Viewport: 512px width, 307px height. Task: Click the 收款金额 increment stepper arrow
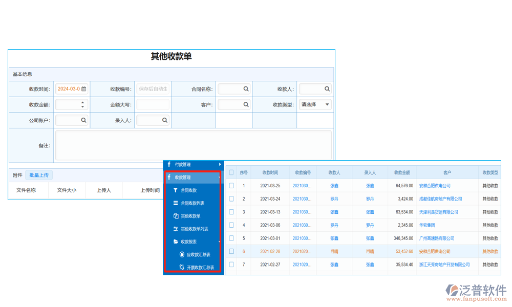click(82, 101)
